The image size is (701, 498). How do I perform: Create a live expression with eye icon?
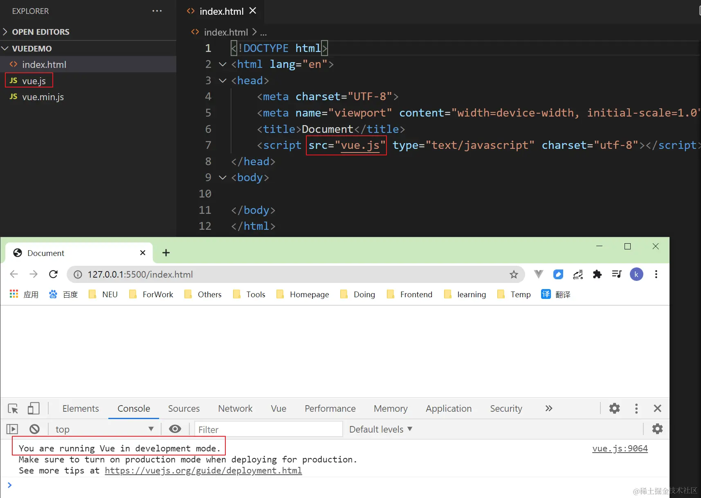tap(175, 429)
